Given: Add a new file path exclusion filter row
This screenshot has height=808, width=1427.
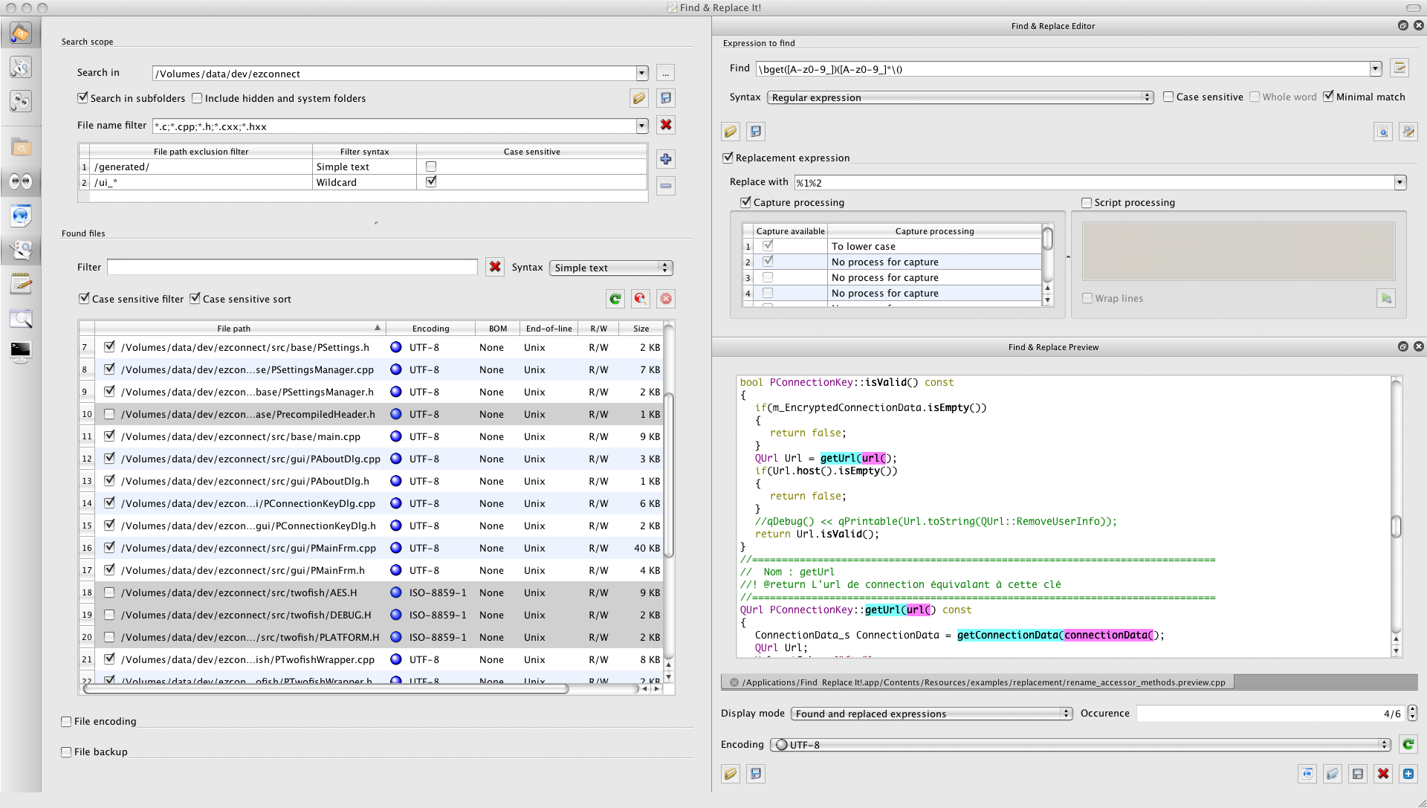Looking at the screenshot, I should pyautogui.click(x=666, y=159).
